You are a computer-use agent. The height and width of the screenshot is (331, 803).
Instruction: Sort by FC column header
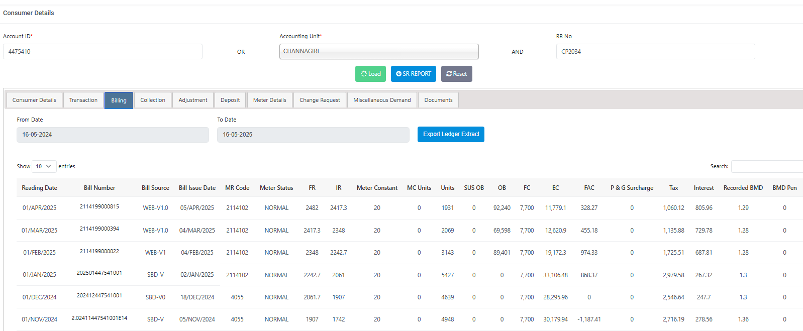[x=527, y=188]
